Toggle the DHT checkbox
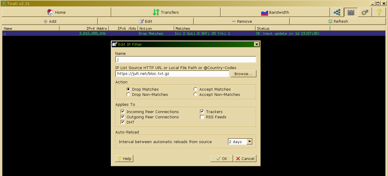Screen dimensions: 388x176 coord(123,122)
